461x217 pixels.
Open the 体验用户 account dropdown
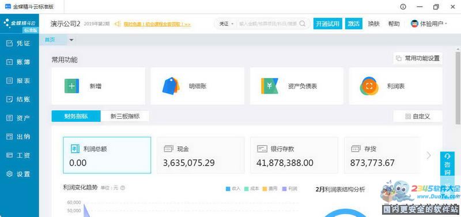(x=429, y=24)
